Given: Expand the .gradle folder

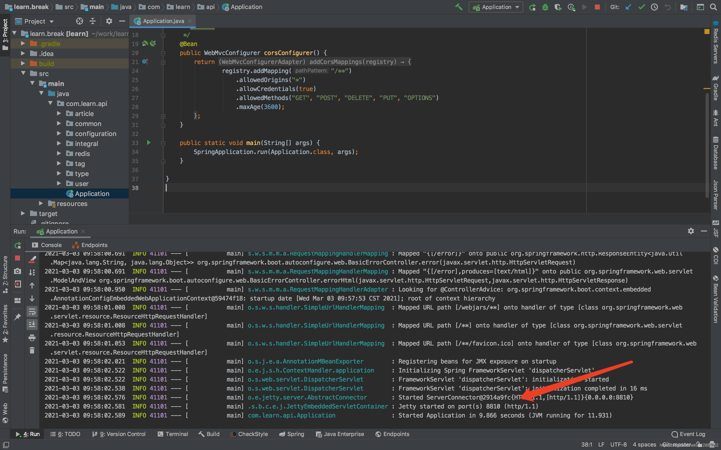Looking at the screenshot, I should (x=23, y=43).
